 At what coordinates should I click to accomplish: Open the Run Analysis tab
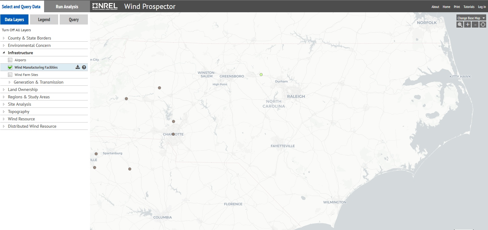[67, 6]
